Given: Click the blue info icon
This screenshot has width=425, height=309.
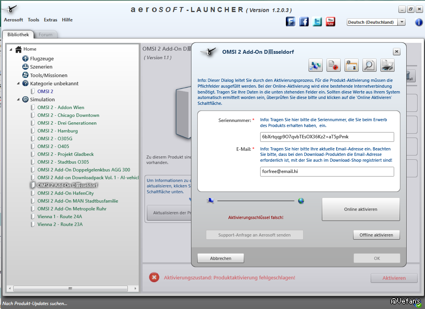Looking at the screenshot, I should pos(419,22).
